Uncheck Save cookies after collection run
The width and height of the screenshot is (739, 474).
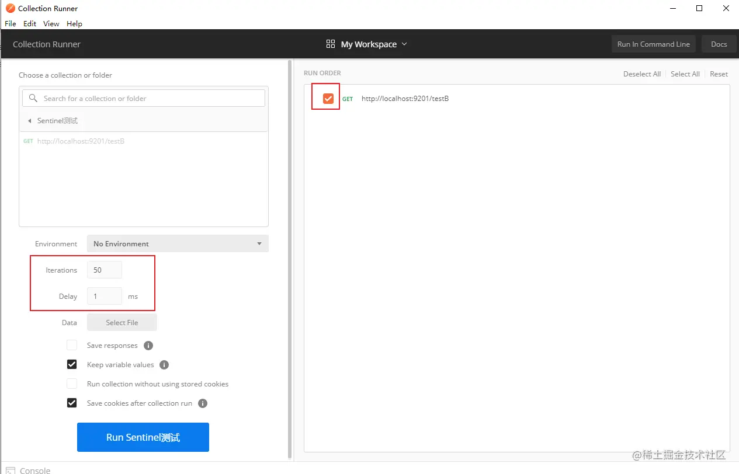[x=72, y=403]
